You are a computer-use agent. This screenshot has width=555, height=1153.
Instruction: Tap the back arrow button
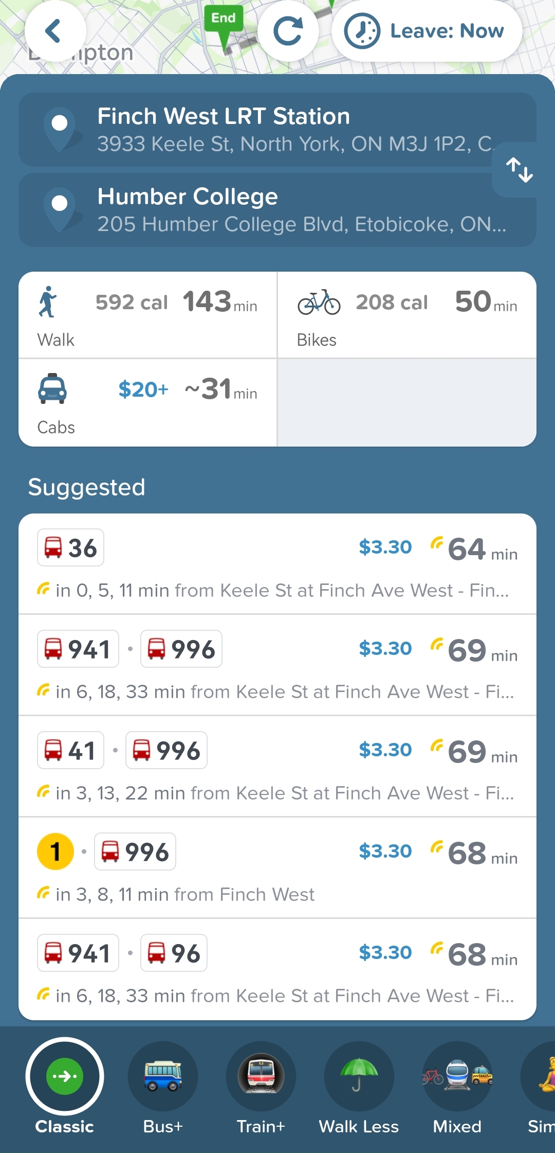[x=55, y=31]
